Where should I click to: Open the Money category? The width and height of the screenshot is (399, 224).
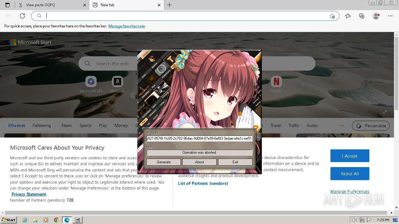coord(121,125)
